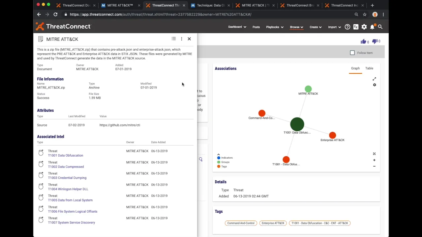Close the MITRE ATT&CK document panel
Image resolution: width=422 pixels, height=237 pixels.
[189, 39]
